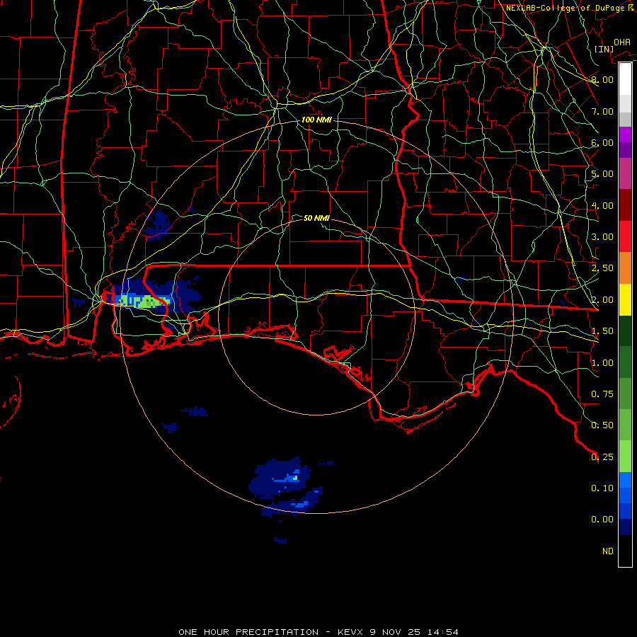Image resolution: width=637 pixels, height=637 pixels.
Task: Click the green rainfall band near Mobile Bay
Action: pos(144,302)
